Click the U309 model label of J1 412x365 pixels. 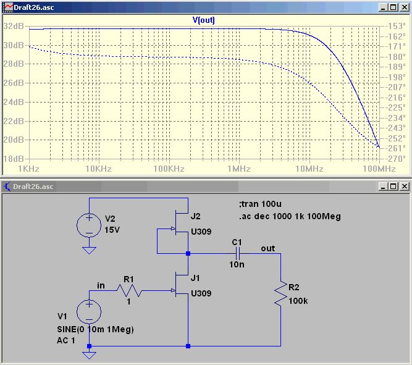[201, 293]
